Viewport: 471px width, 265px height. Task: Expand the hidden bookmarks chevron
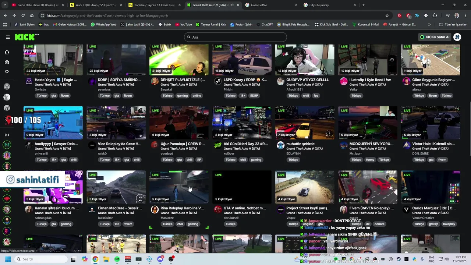(429, 25)
